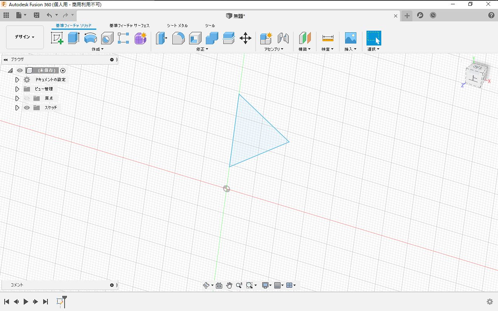Select the Combine tool
The width and height of the screenshot is (498, 311).
[212, 38]
